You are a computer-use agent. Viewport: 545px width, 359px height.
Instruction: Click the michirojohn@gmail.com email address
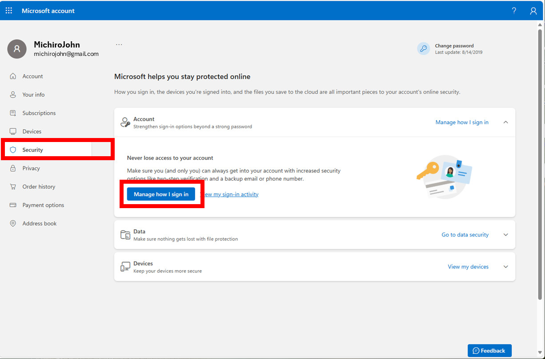66,54
